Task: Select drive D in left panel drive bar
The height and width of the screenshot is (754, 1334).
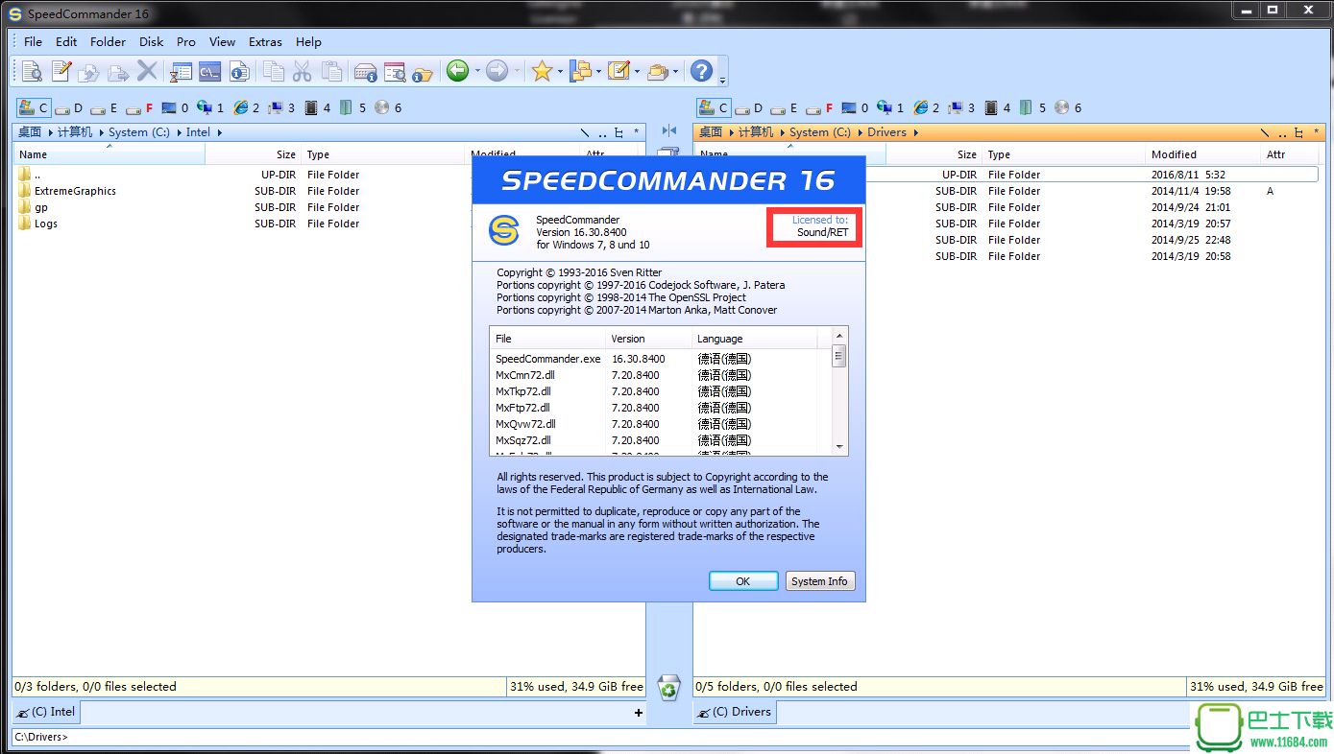Action: tap(68, 108)
